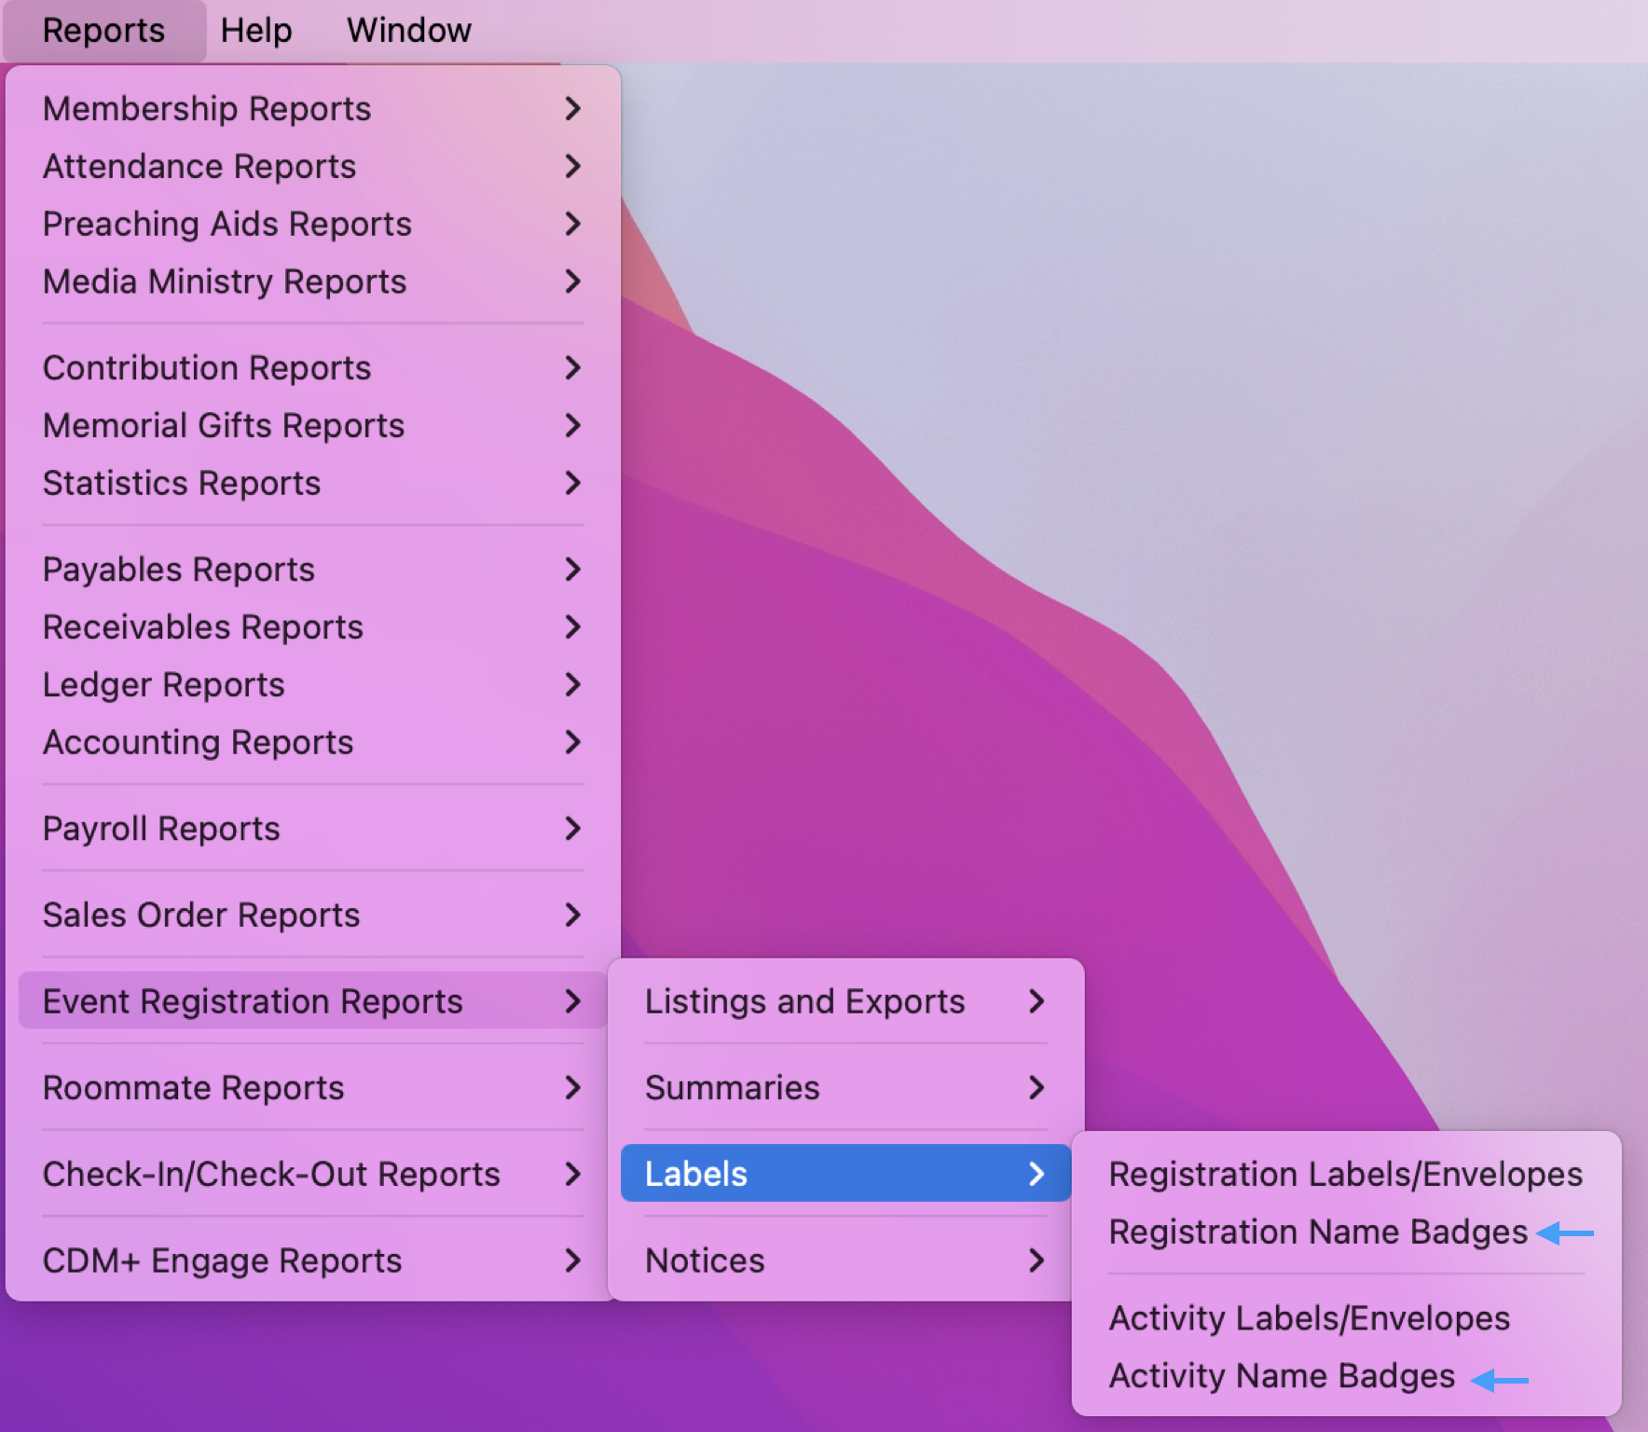Open Event Registration Reports submenu
This screenshot has height=1432, width=1648.
point(253,1002)
